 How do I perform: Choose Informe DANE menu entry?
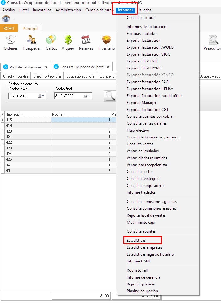[138, 261]
